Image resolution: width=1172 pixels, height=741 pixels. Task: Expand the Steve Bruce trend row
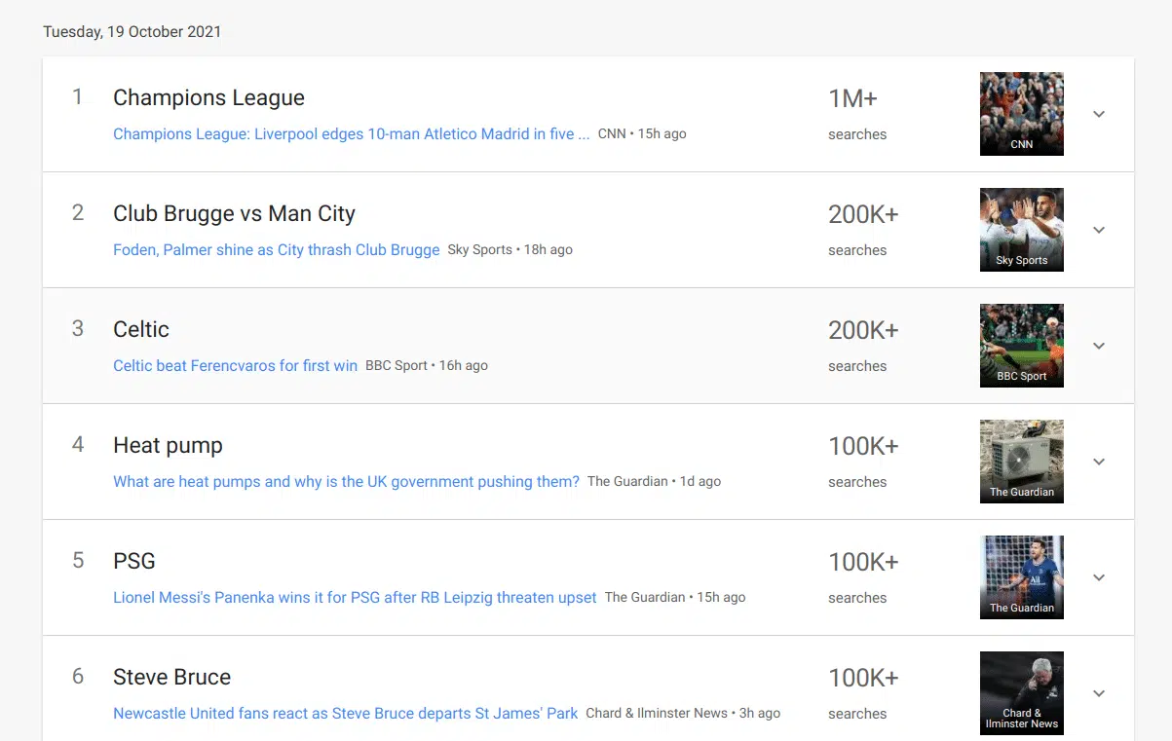click(1099, 693)
